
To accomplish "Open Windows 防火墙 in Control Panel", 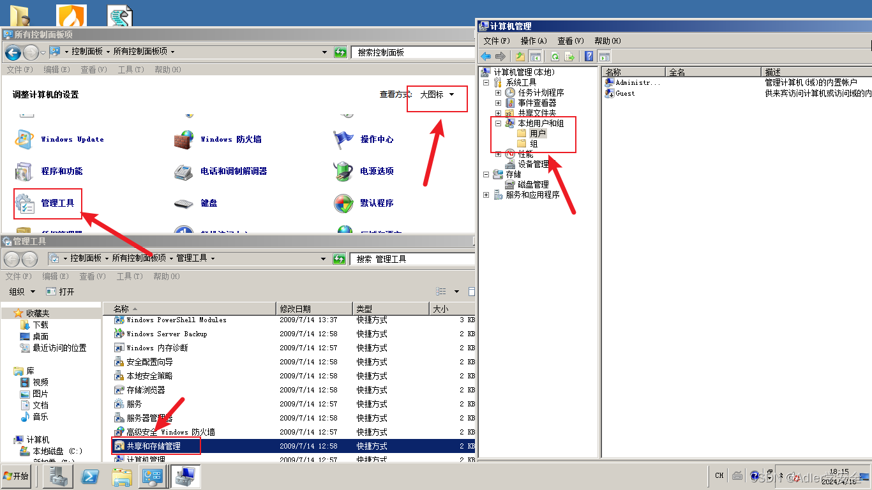I will click(218, 139).
